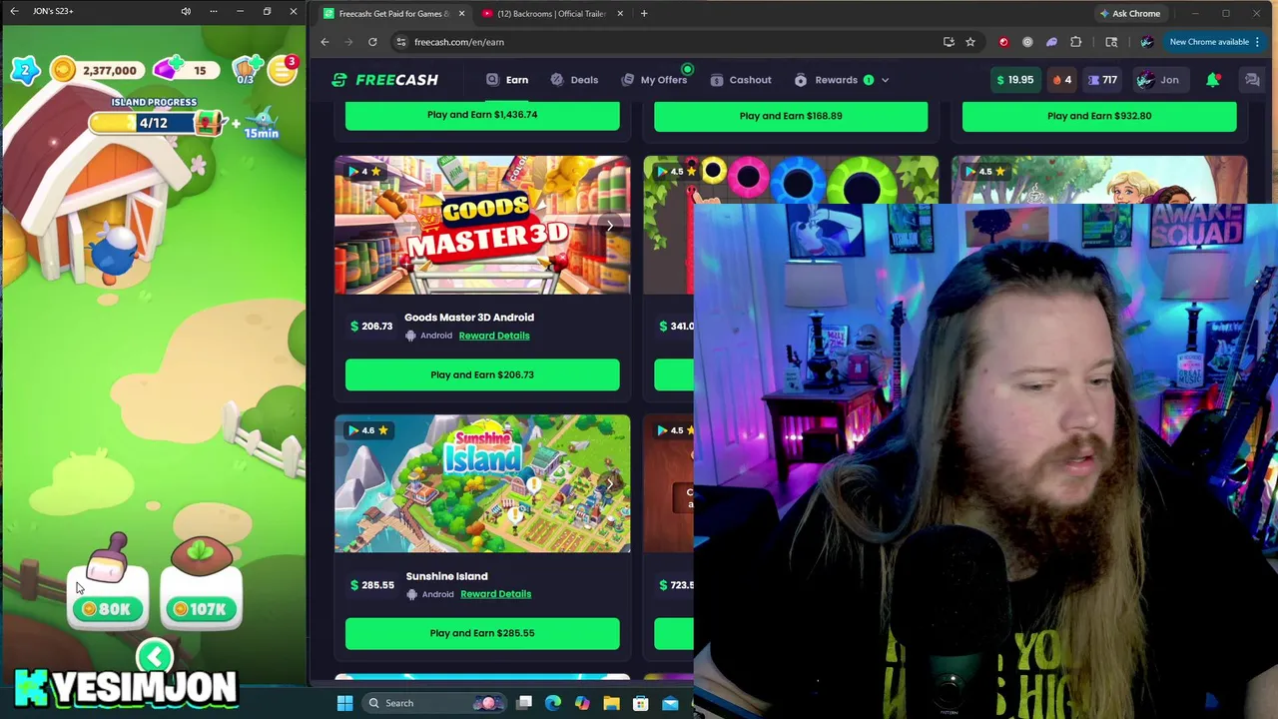Click the Freecash logo

click(x=384, y=80)
